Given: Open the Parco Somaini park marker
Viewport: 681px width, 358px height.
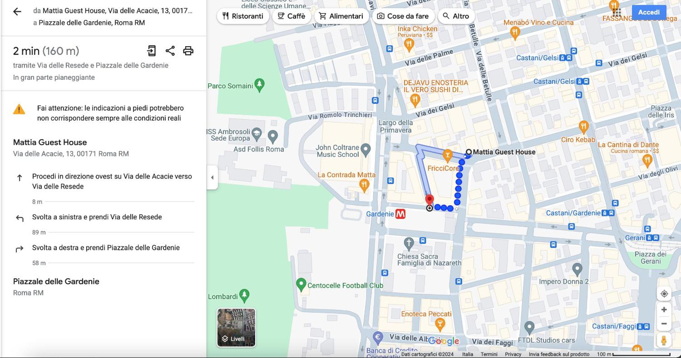Looking at the screenshot, I should [259, 85].
